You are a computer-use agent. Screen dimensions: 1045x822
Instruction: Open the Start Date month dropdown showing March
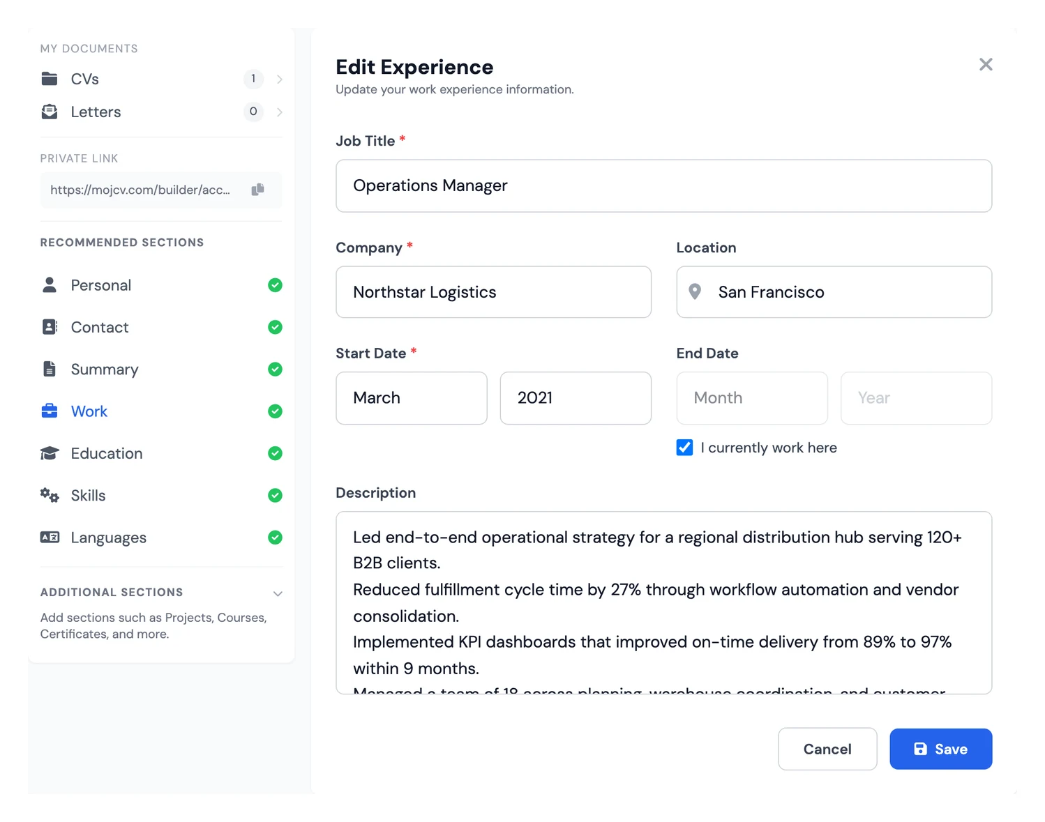pos(412,398)
